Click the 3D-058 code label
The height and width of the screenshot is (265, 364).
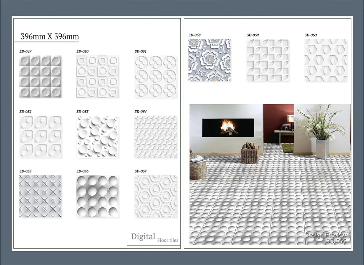click(194, 35)
